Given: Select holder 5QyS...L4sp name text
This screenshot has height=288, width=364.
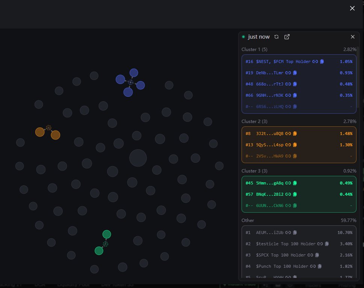Looking at the screenshot, I should [x=269, y=145].
